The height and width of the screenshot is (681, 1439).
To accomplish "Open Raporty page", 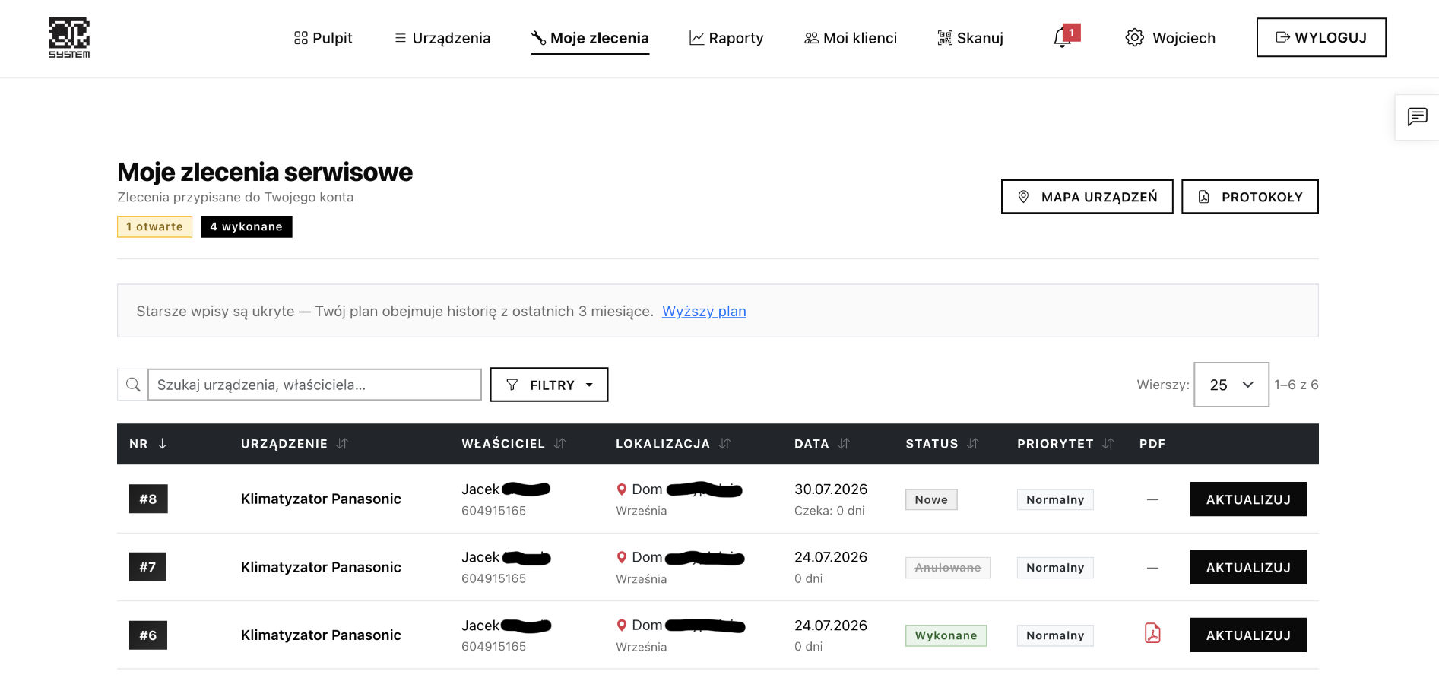I will pyautogui.click(x=726, y=38).
